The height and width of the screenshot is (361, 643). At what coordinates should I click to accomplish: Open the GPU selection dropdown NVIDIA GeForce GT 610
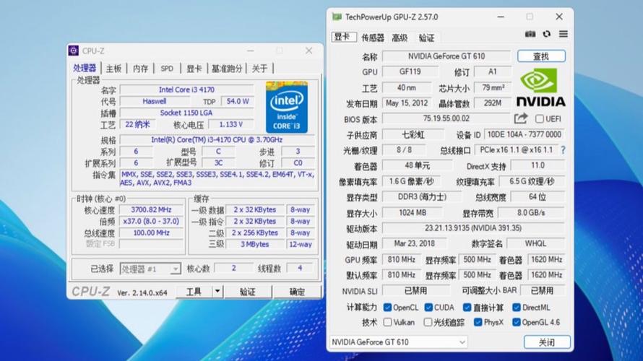[x=399, y=342]
